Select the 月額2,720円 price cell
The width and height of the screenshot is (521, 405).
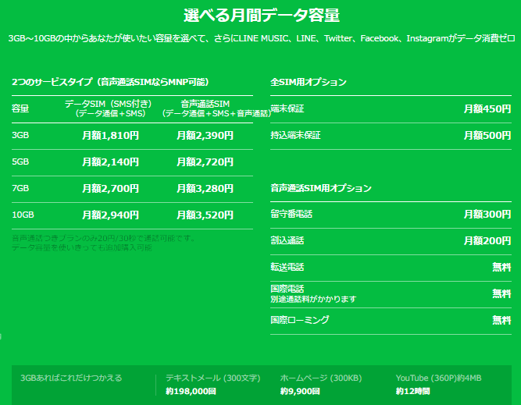point(205,162)
